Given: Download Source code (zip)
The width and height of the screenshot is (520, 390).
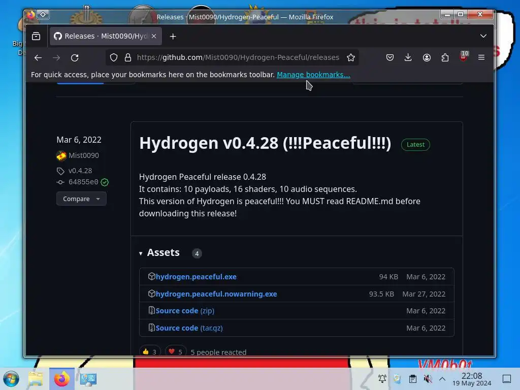Looking at the screenshot, I should coord(185,311).
